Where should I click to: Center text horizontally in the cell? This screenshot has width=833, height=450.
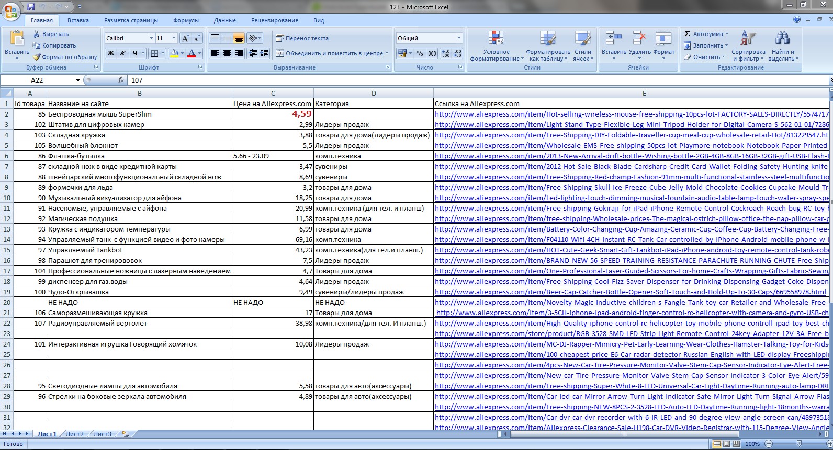(227, 53)
